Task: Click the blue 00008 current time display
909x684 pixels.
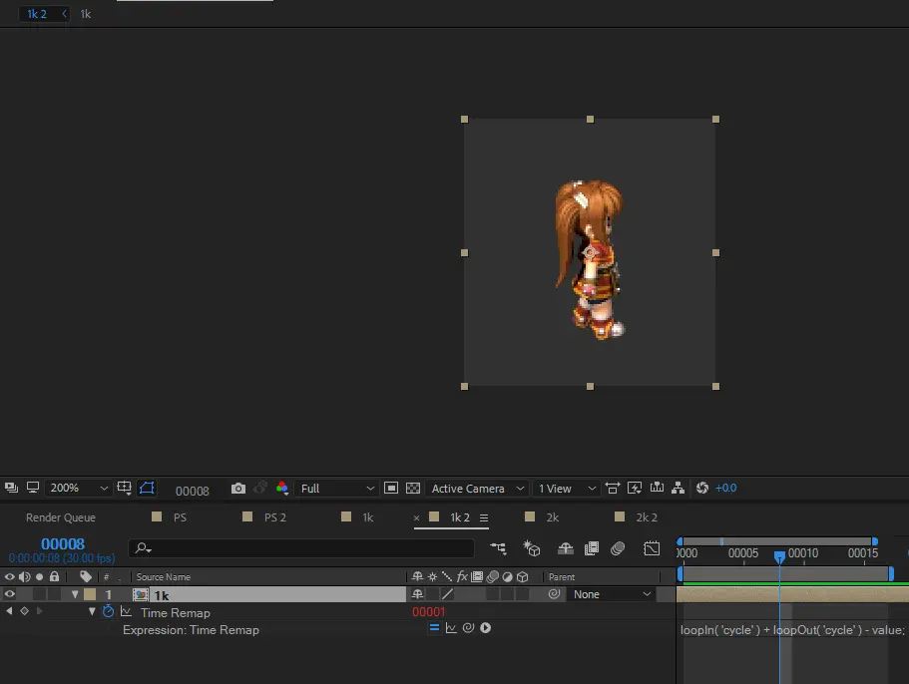Action: click(x=63, y=543)
